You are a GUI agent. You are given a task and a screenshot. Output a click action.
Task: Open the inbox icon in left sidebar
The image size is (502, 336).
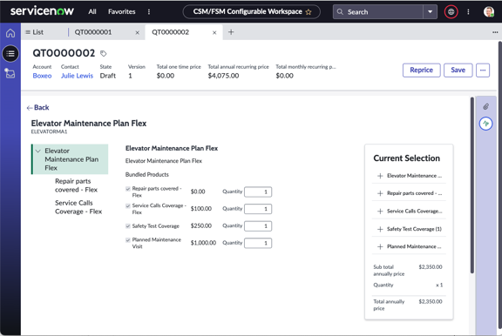(10, 73)
